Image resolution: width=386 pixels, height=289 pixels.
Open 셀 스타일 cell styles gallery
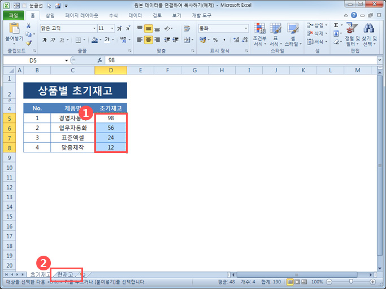[x=293, y=34]
